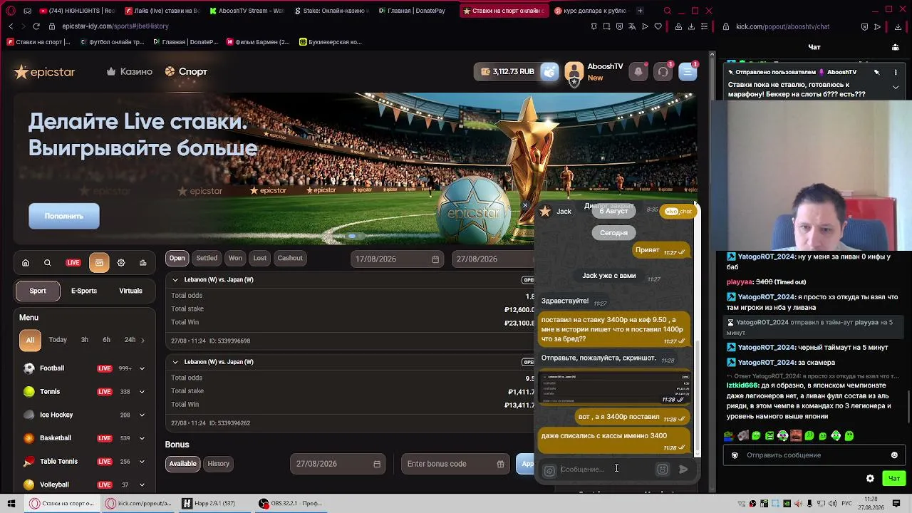Click the Пополнить deposit button
The image size is (912, 513).
click(x=64, y=216)
